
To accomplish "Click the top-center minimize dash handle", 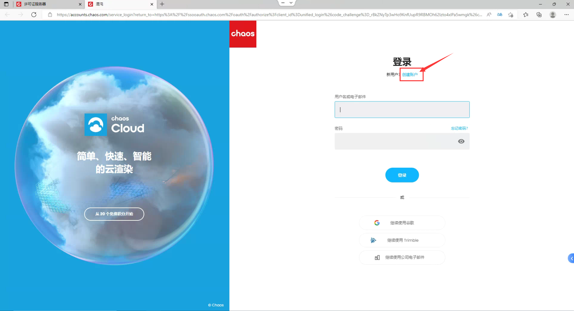I will click(283, 3).
